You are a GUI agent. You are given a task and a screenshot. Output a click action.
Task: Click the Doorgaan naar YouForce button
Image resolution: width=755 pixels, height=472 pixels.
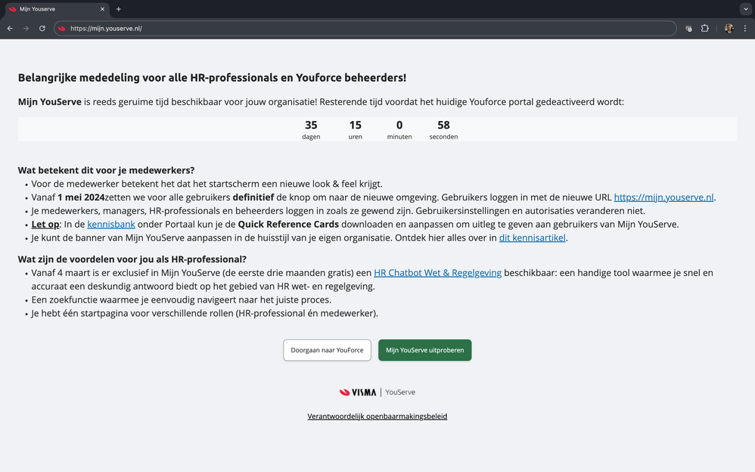[327, 350]
